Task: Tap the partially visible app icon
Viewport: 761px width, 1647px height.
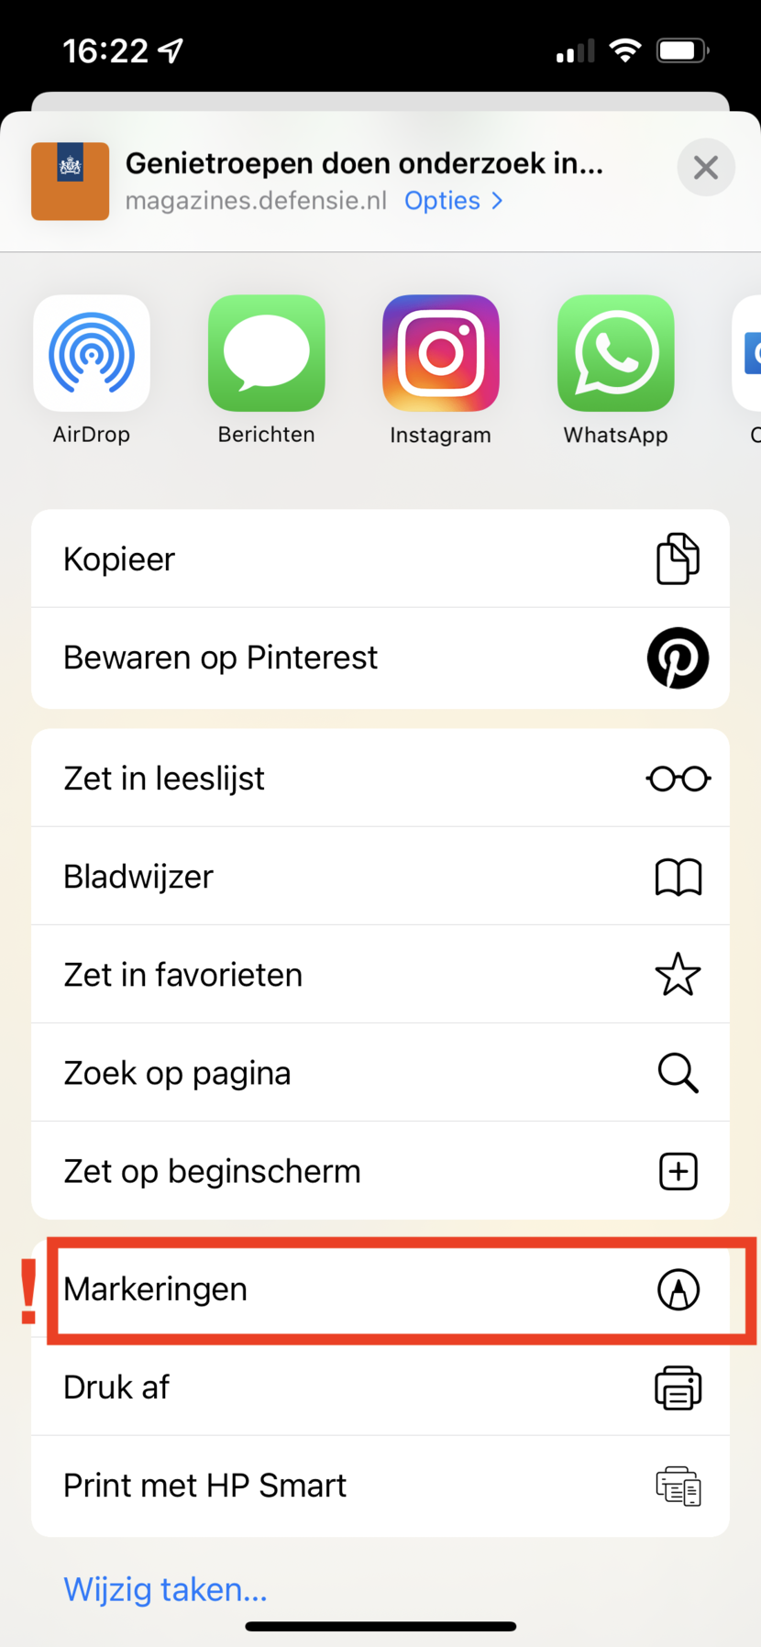Action: (749, 354)
